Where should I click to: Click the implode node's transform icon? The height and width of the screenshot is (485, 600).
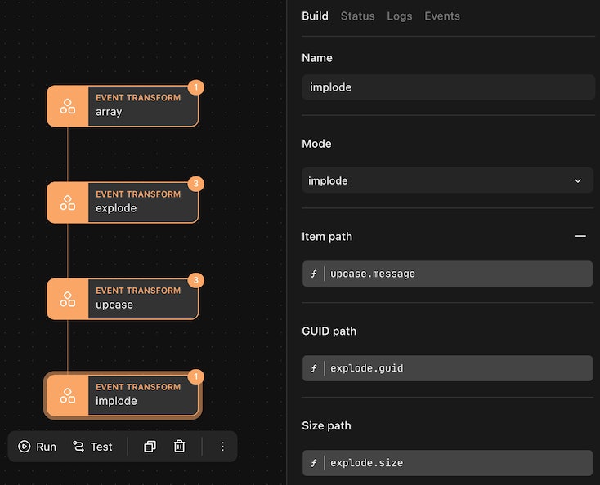(x=68, y=395)
